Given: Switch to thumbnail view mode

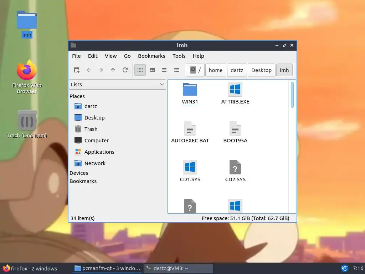Looking at the screenshot, I should click(152, 70).
